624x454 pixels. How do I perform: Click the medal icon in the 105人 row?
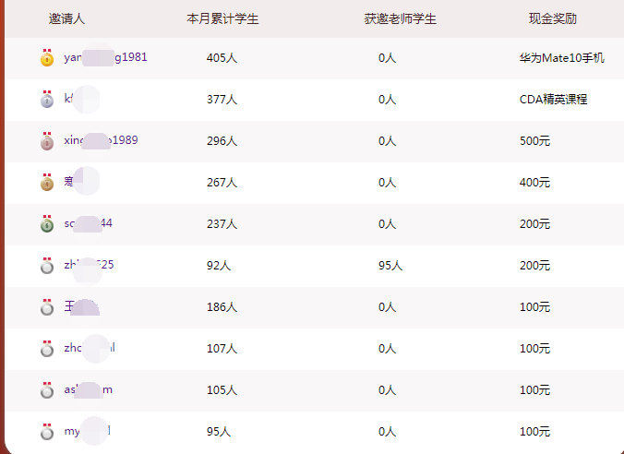coord(47,390)
